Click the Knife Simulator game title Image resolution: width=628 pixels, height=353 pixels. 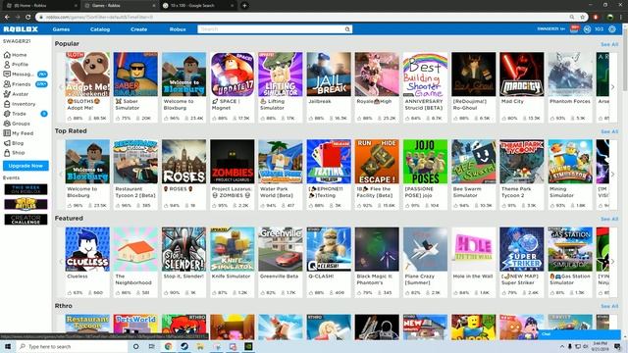pyautogui.click(x=231, y=277)
